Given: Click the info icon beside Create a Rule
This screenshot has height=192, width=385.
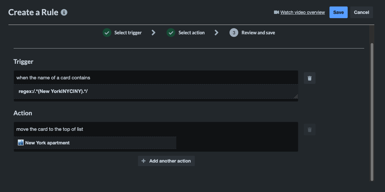Looking at the screenshot, I should click(x=64, y=12).
